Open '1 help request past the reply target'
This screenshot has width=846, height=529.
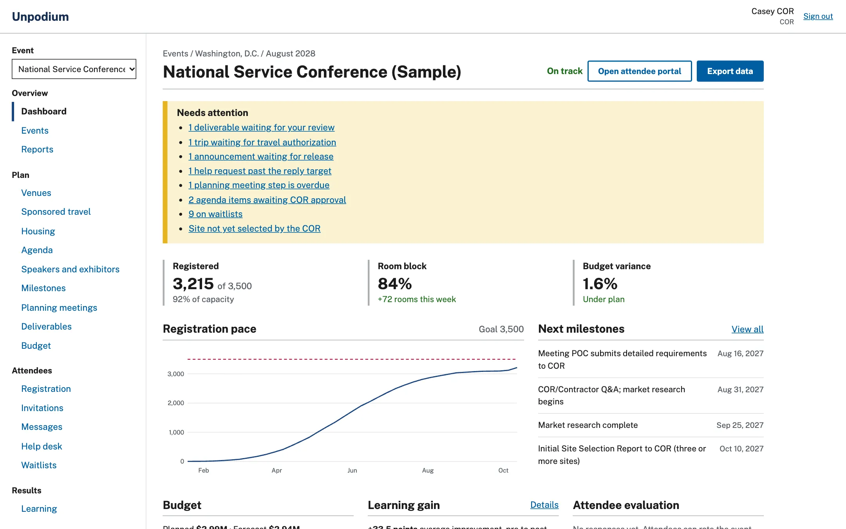(x=260, y=171)
